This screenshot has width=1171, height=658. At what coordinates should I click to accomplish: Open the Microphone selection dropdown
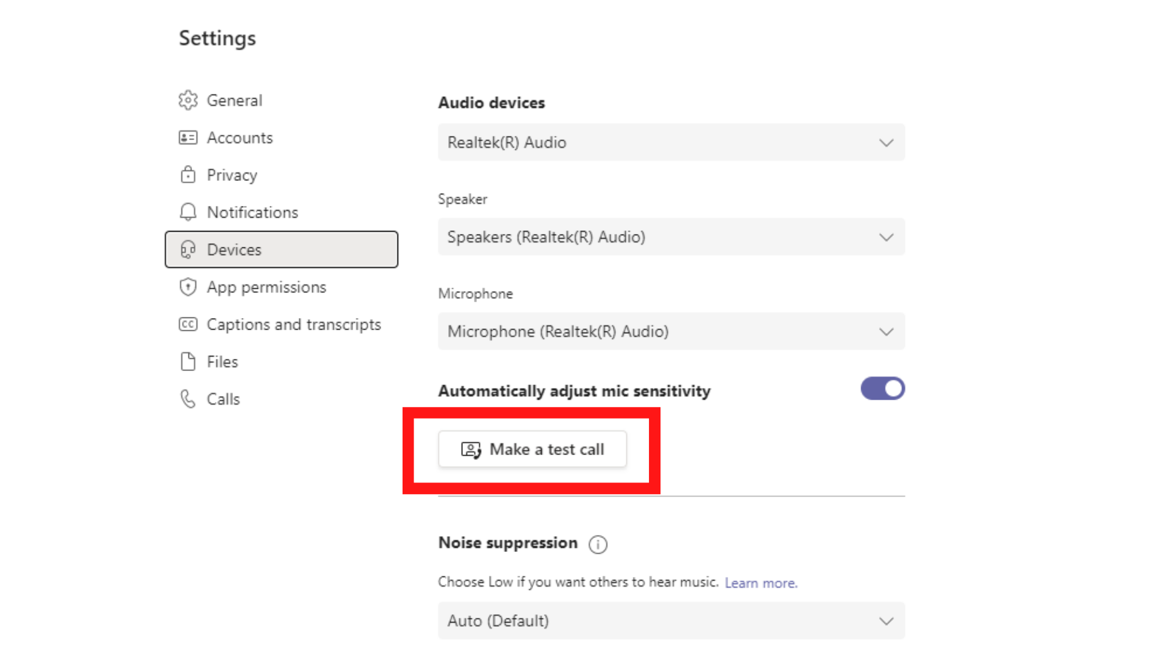click(x=671, y=331)
